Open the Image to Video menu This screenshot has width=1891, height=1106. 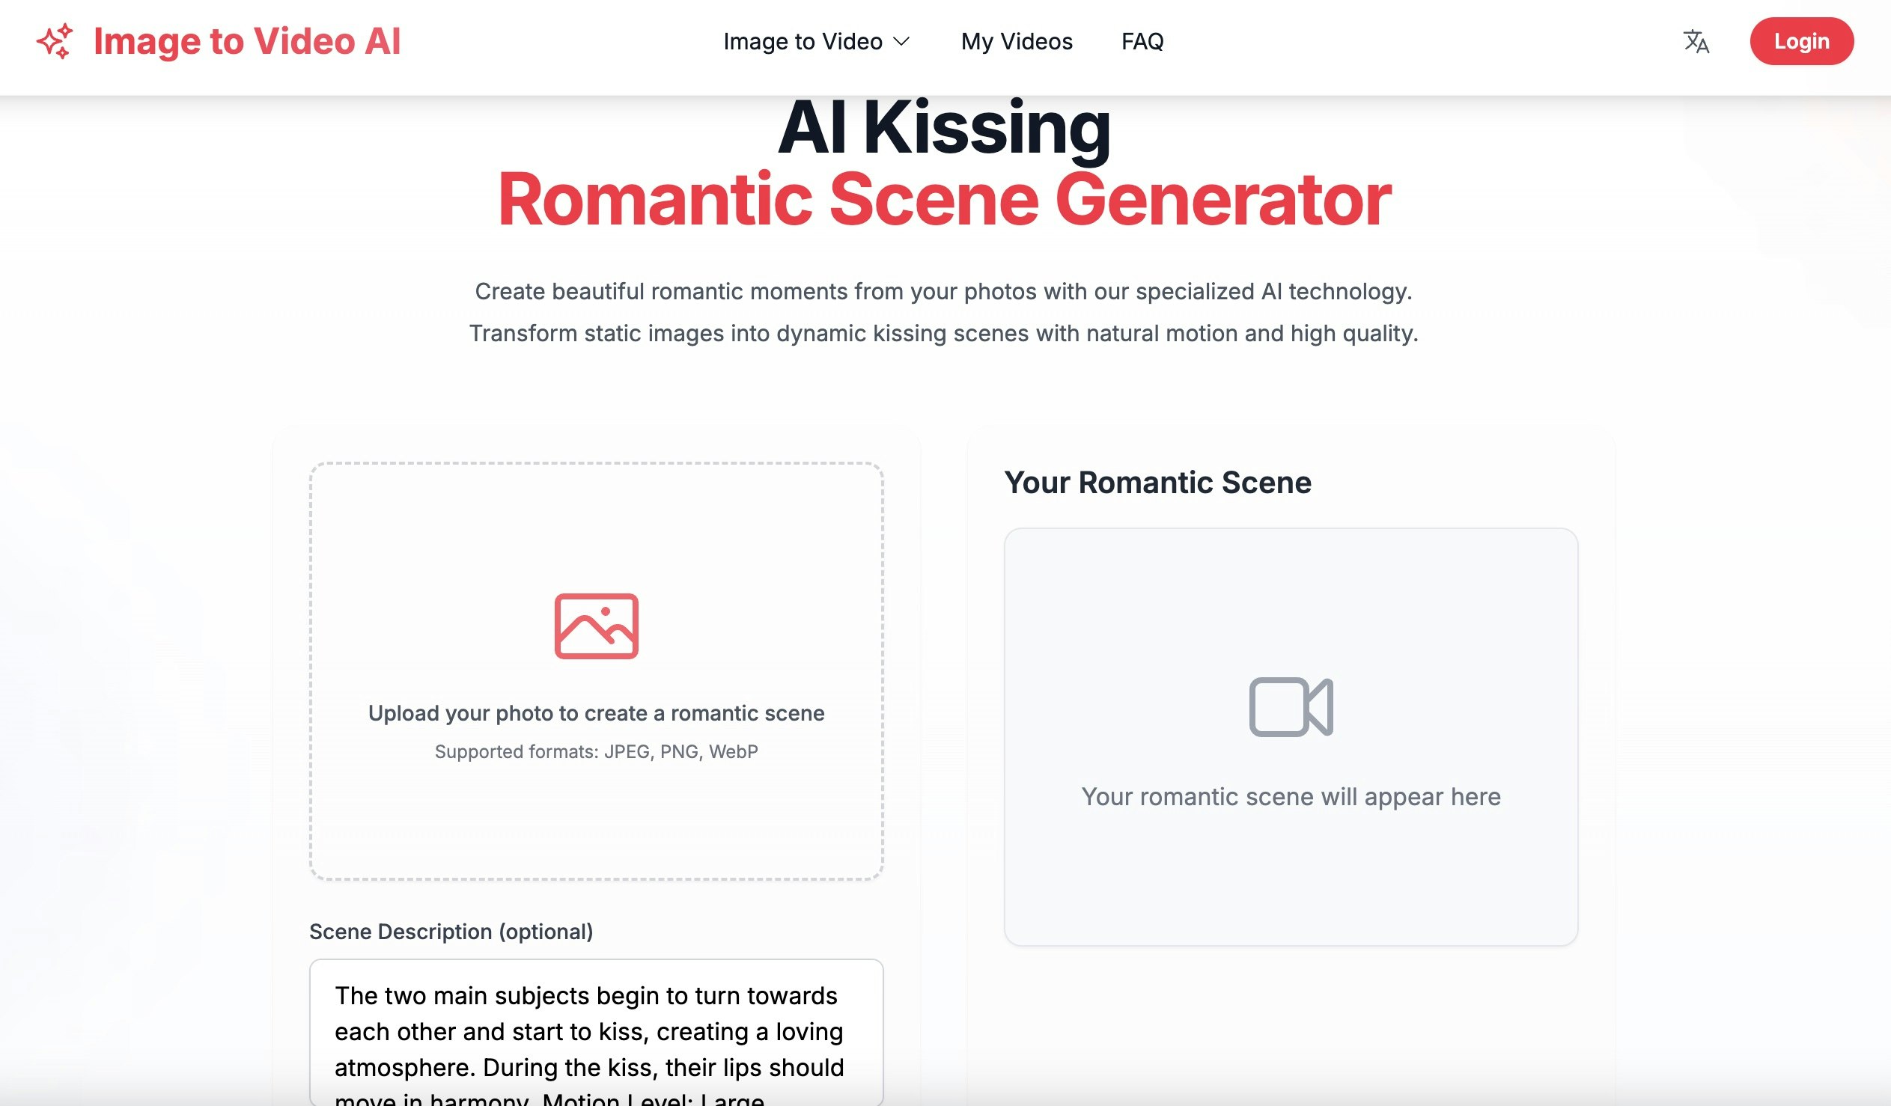click(803, 41)
